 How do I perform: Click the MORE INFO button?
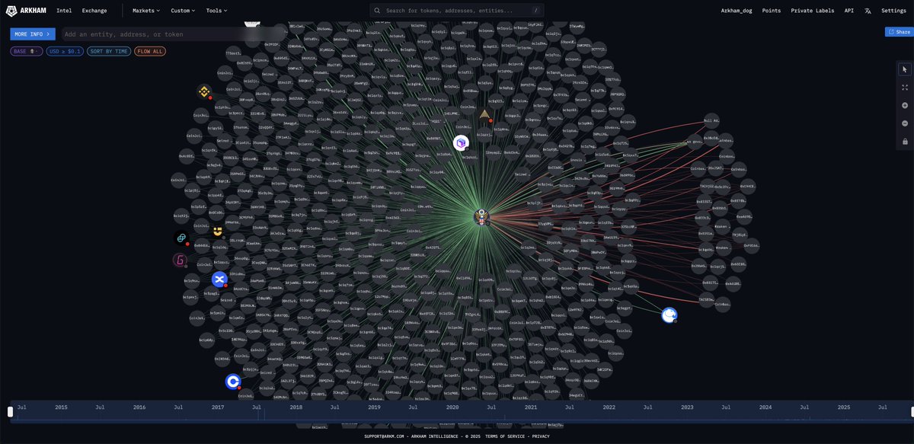[x=33, y=34]
